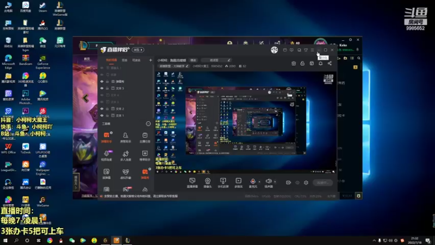Expand the microphone options arrow
The width and height of the screenshot is (435, 245).
[259, 182]
